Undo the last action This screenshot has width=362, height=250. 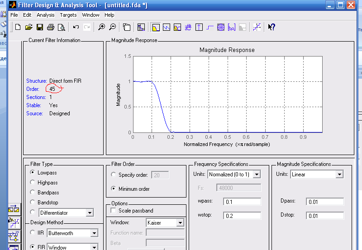click(x=76, y=27)
